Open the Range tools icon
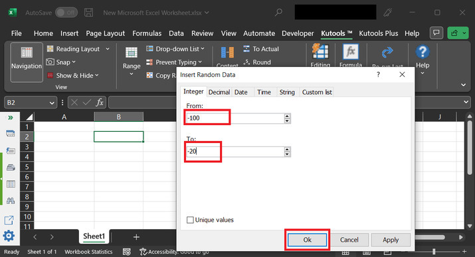This screenshot has width=475, height=257. (x=131, y=52)
